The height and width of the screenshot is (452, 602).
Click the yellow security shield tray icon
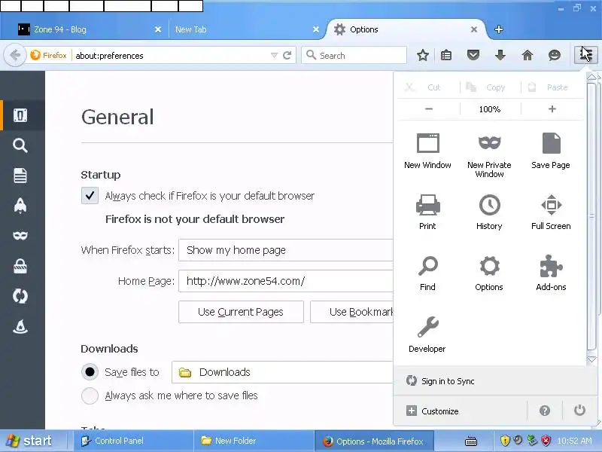tap(504, 441)
